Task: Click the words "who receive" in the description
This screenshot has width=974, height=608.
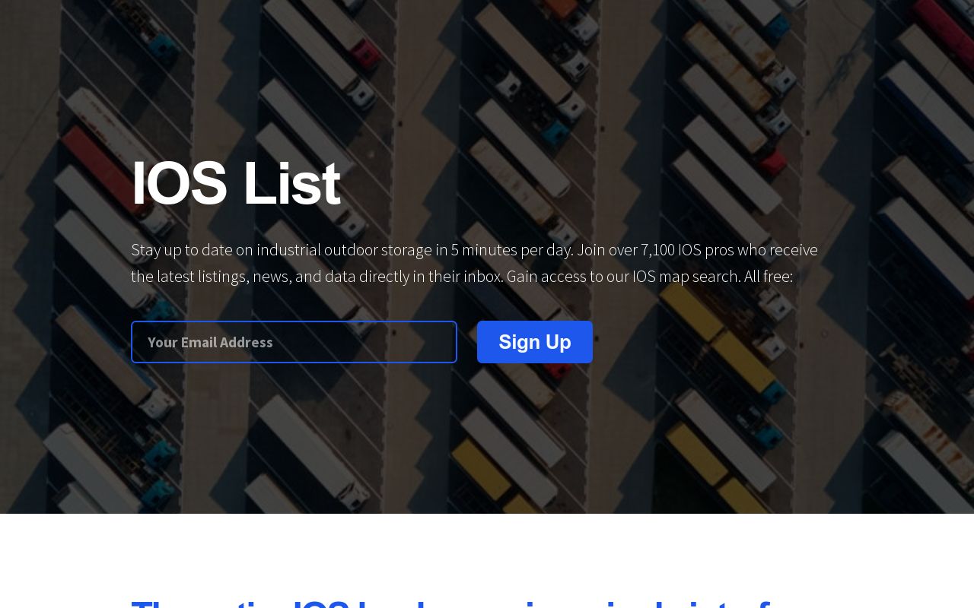Action: click(x=793, y=250)
